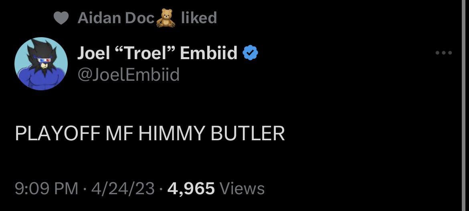Open Joel Embiid's profile avatar

(41, 64)
